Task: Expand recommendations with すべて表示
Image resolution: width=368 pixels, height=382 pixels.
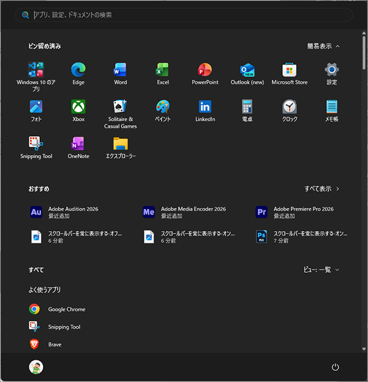Action: pyautogui.click(x=322, y=189)
